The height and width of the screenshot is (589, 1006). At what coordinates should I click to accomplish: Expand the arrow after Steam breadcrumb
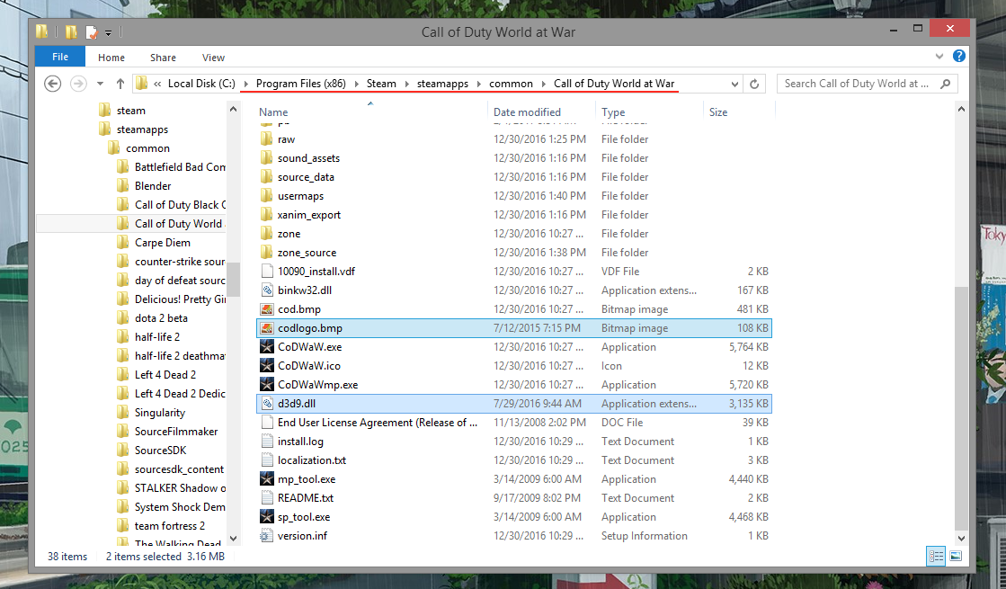pos(406,84)
